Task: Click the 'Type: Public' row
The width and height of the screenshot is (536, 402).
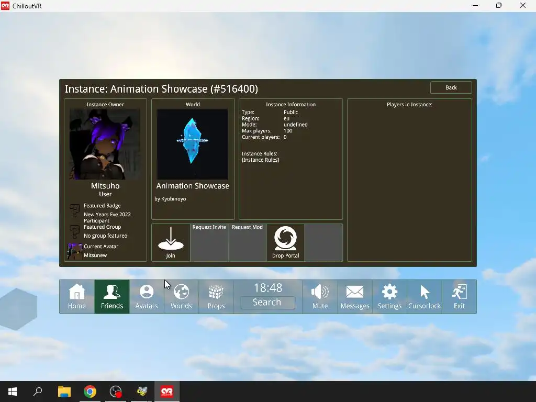Action: tap(270, 113)
